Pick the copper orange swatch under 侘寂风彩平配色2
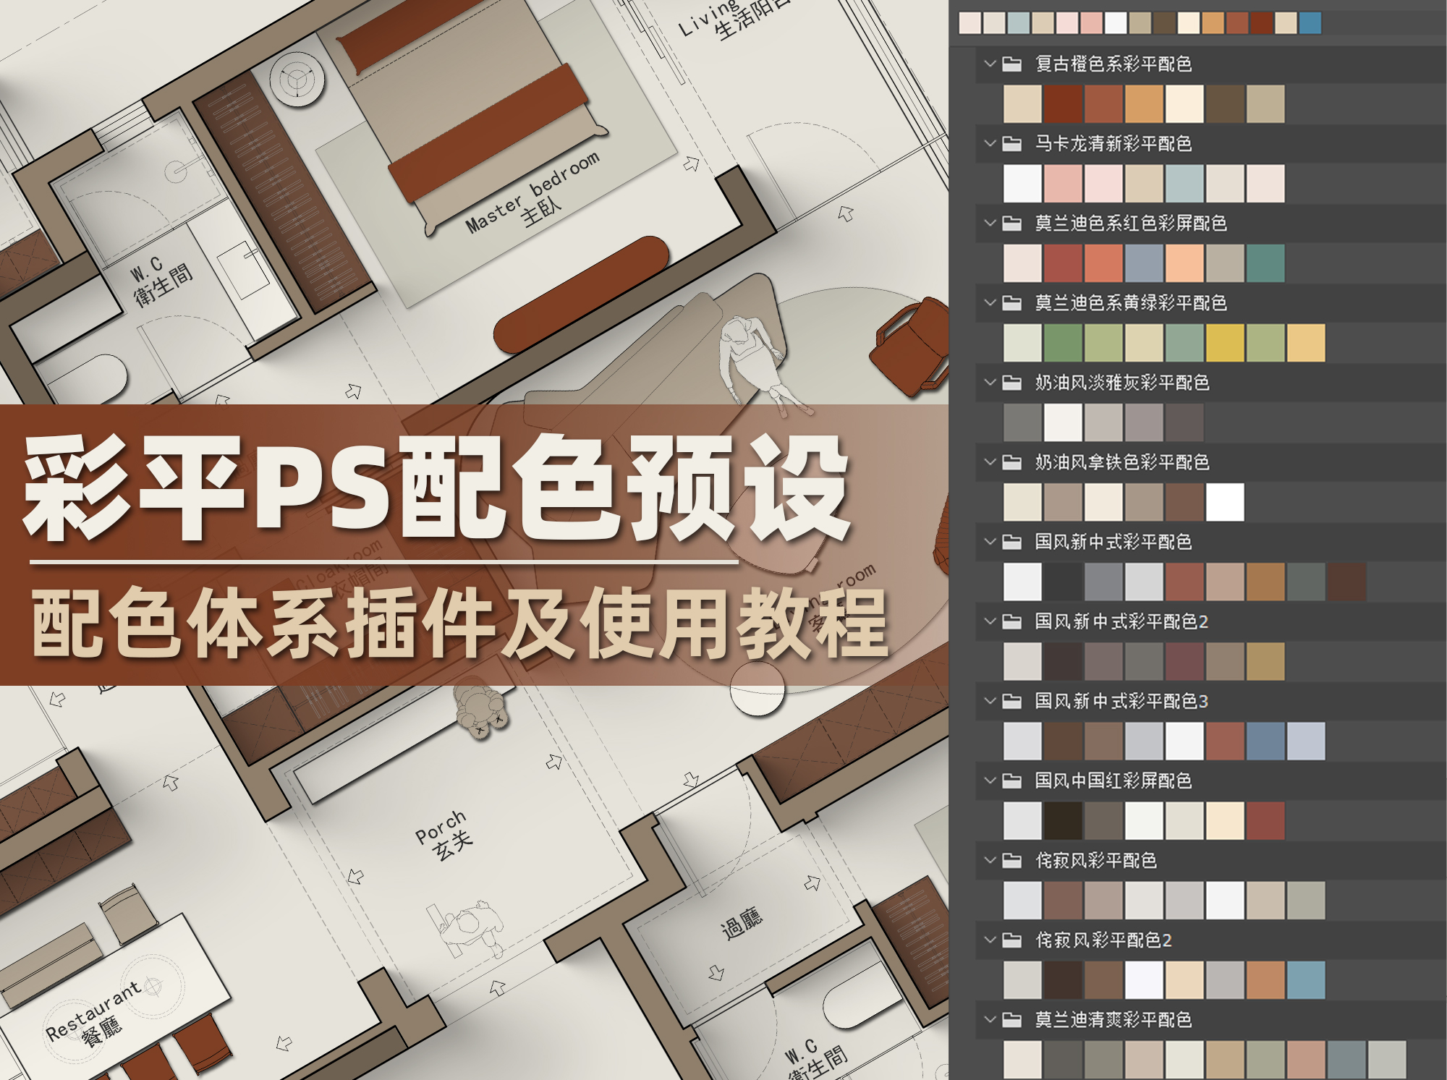1447x1080 pixels. tap(1266, 979)
